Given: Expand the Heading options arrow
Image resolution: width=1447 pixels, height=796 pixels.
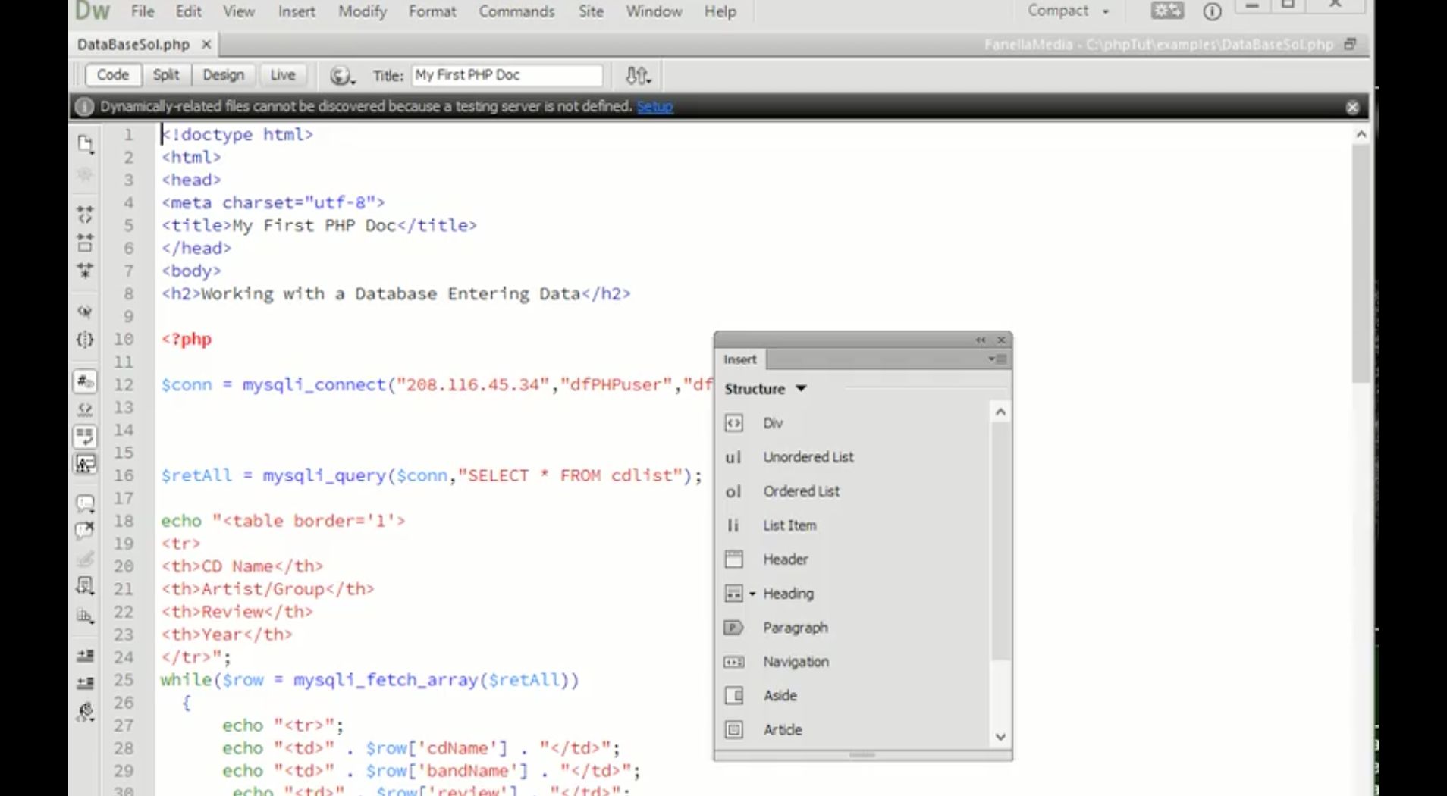Looking at the screenshot, I should 752,594.
